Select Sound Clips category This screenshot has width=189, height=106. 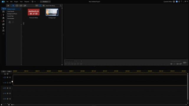pyautogui.click(x=10, y=16)
